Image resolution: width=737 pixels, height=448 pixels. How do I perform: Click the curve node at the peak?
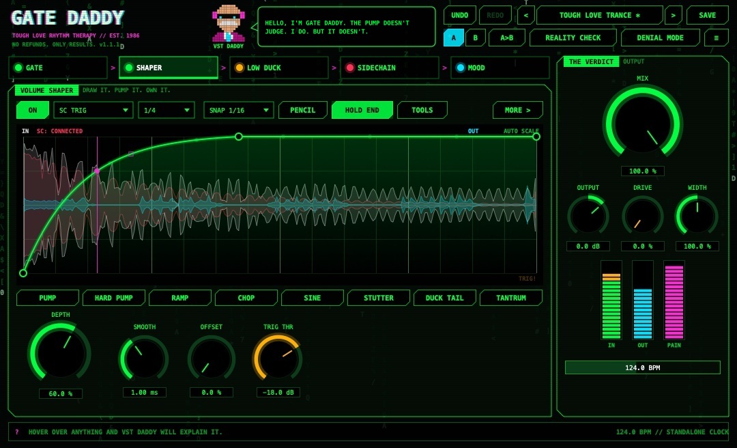239,137
